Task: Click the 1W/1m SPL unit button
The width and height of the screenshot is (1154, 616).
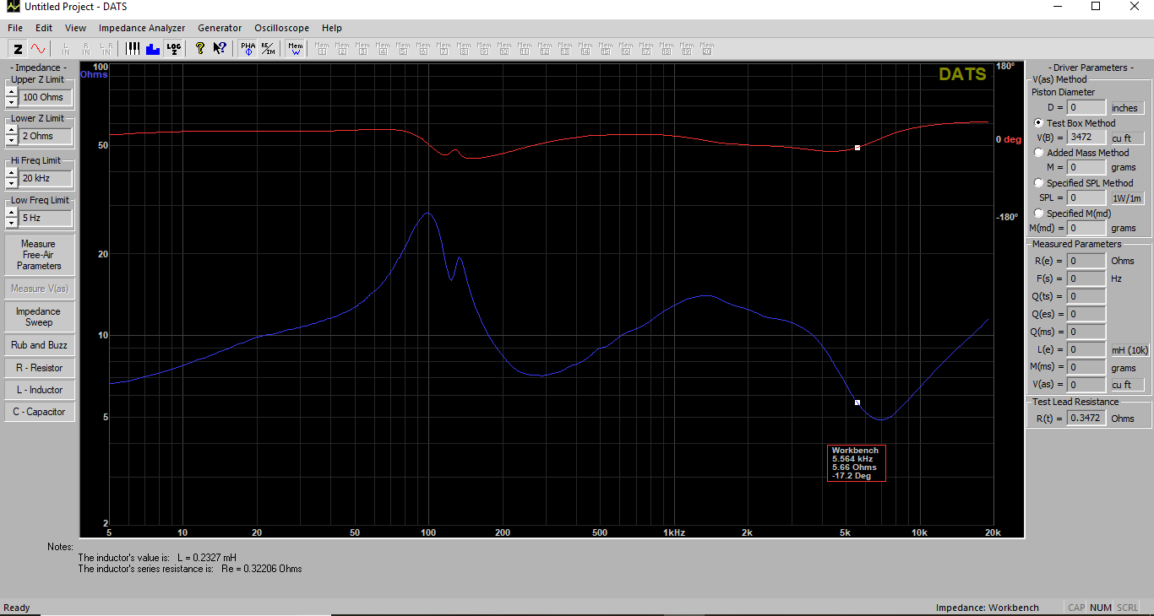Action: pos(1127,198)
